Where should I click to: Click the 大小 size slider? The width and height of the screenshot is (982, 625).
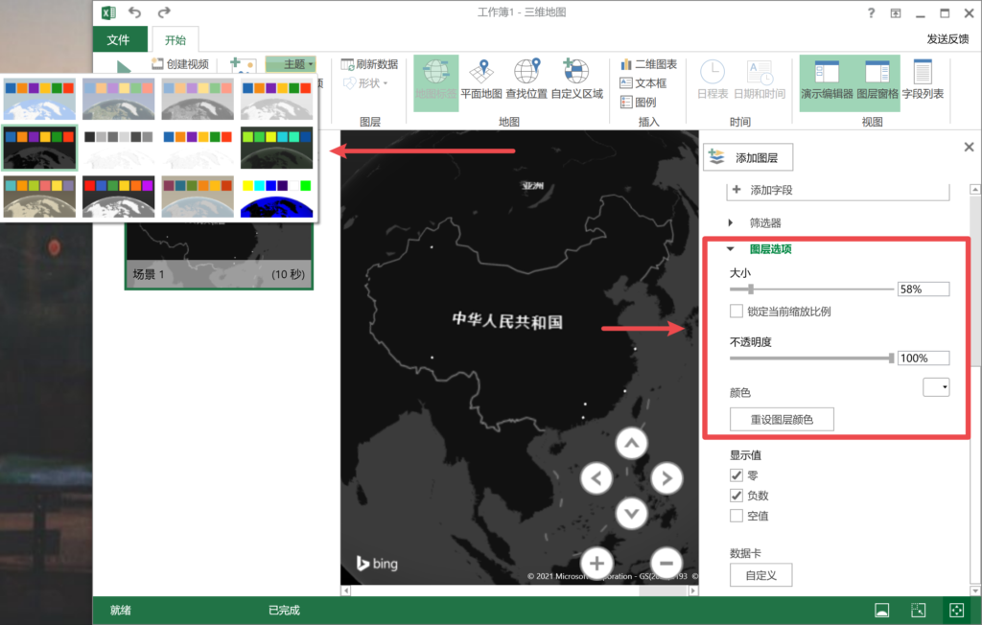(811, 289)
